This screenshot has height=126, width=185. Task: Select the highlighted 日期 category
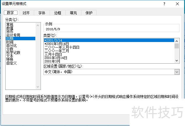pyautogui.click(x=21, y=38)
